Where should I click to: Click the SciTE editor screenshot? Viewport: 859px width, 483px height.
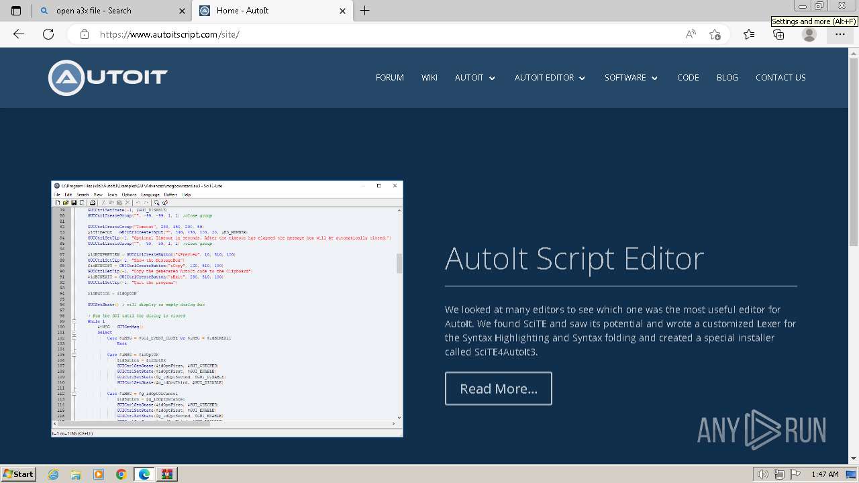(227, 309)
